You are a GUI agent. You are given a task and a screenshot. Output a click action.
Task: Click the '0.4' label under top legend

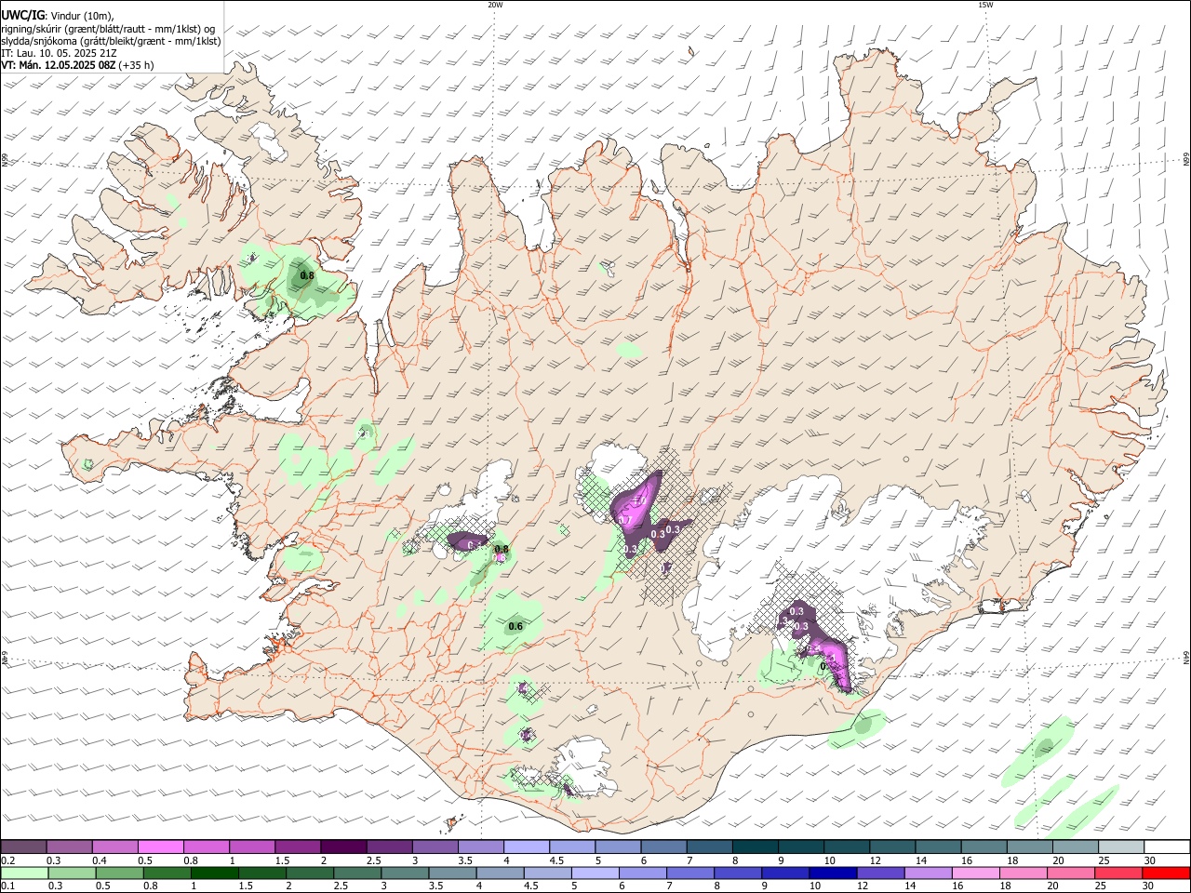click(100, 860)
